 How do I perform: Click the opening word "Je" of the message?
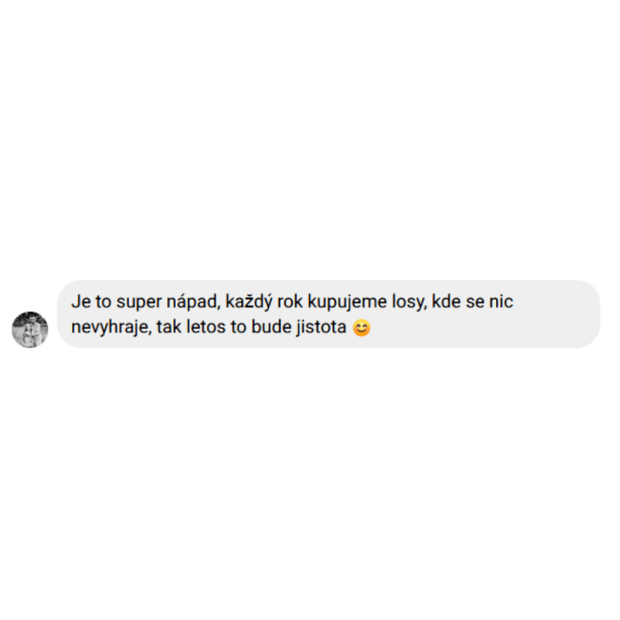(81, 301)
